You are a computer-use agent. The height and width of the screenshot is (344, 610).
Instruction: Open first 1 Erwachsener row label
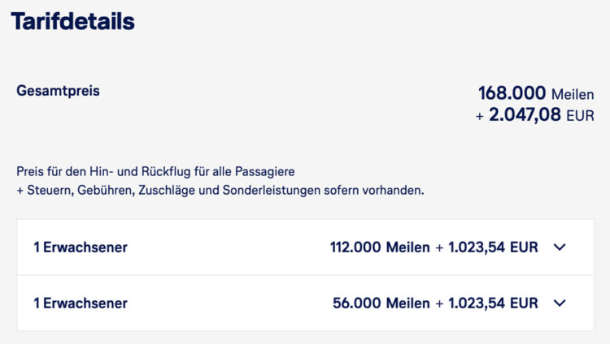click(81, 247)
